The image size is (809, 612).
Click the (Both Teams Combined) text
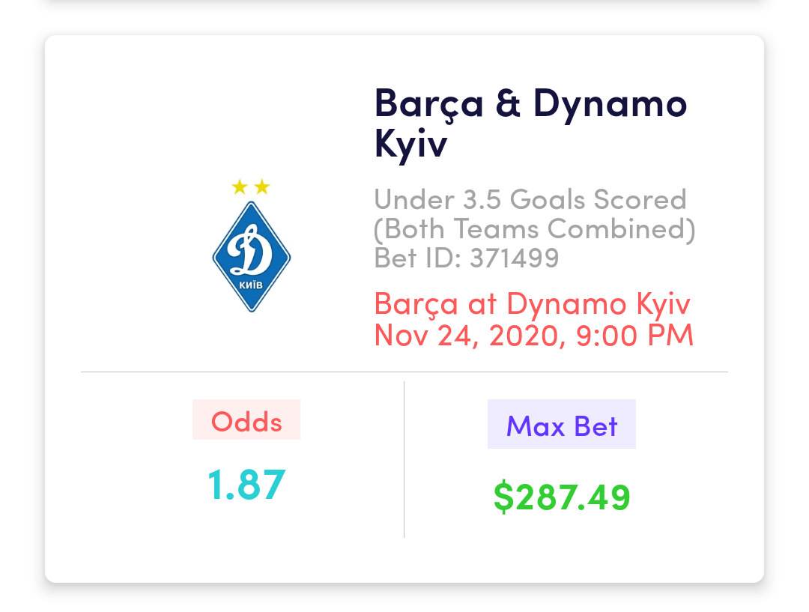pyautogui.click(x=534, y=228)
